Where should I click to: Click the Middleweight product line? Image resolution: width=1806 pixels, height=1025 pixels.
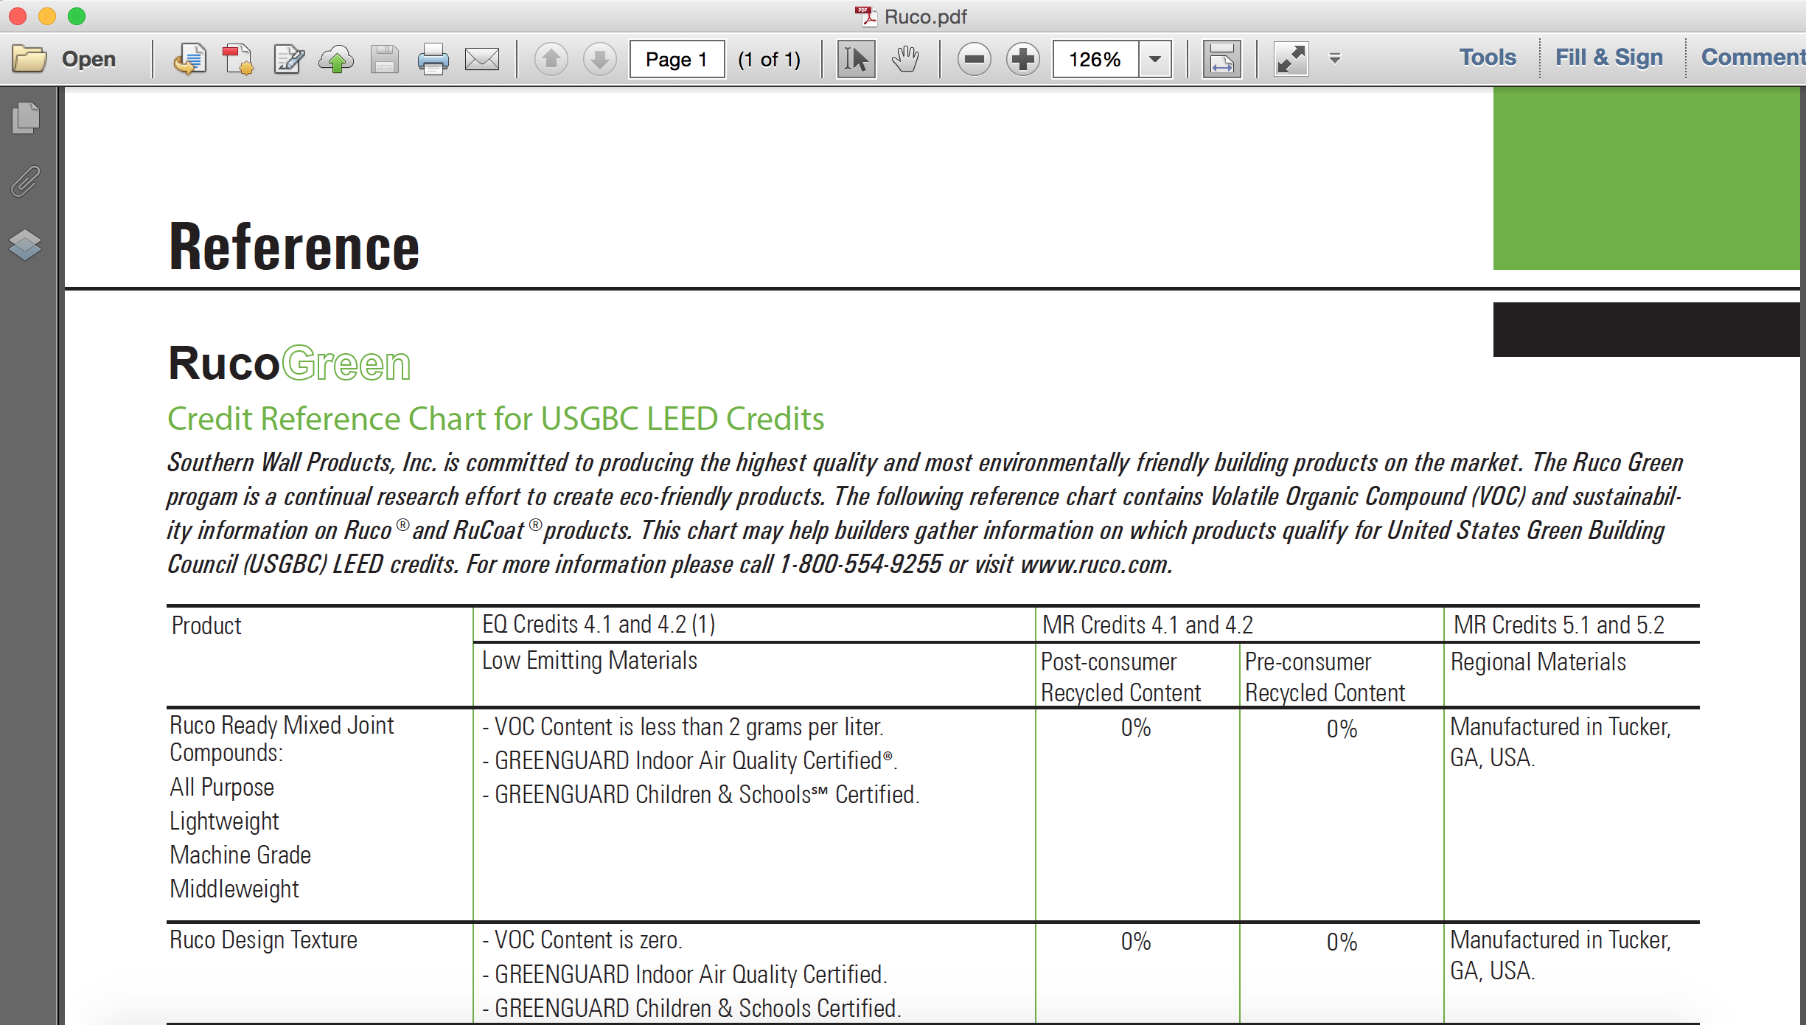(x=234, y=889)
